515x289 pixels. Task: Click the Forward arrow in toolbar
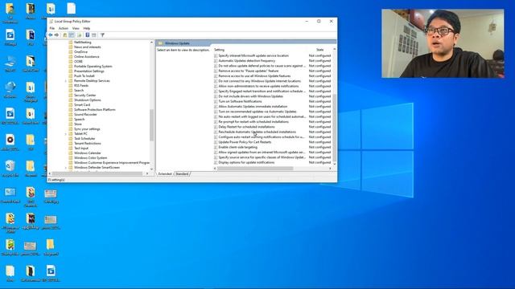56,35
